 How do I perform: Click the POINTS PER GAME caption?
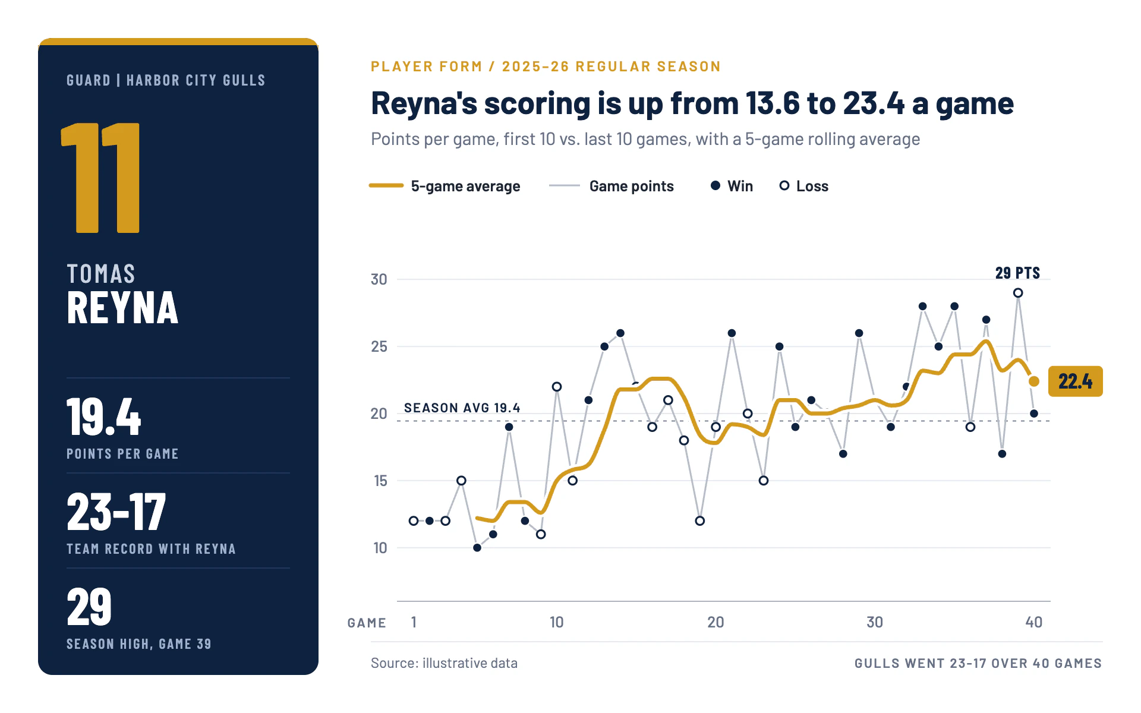(122, 454)
